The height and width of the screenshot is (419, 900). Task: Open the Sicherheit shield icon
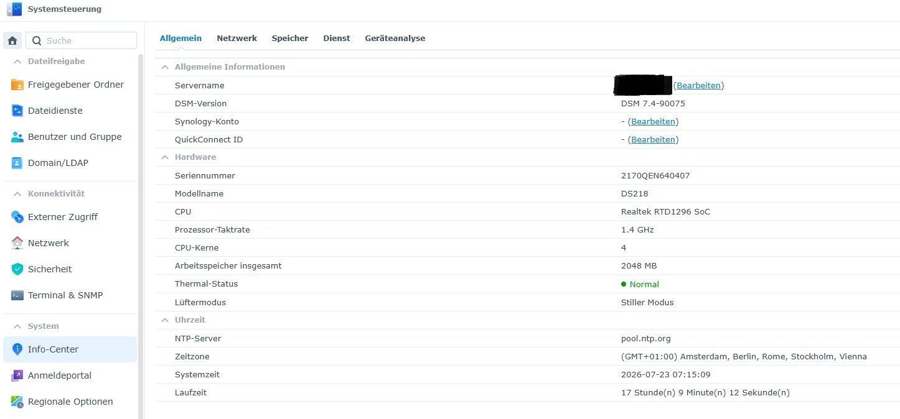pyautogui.click(x=17, y=269)
